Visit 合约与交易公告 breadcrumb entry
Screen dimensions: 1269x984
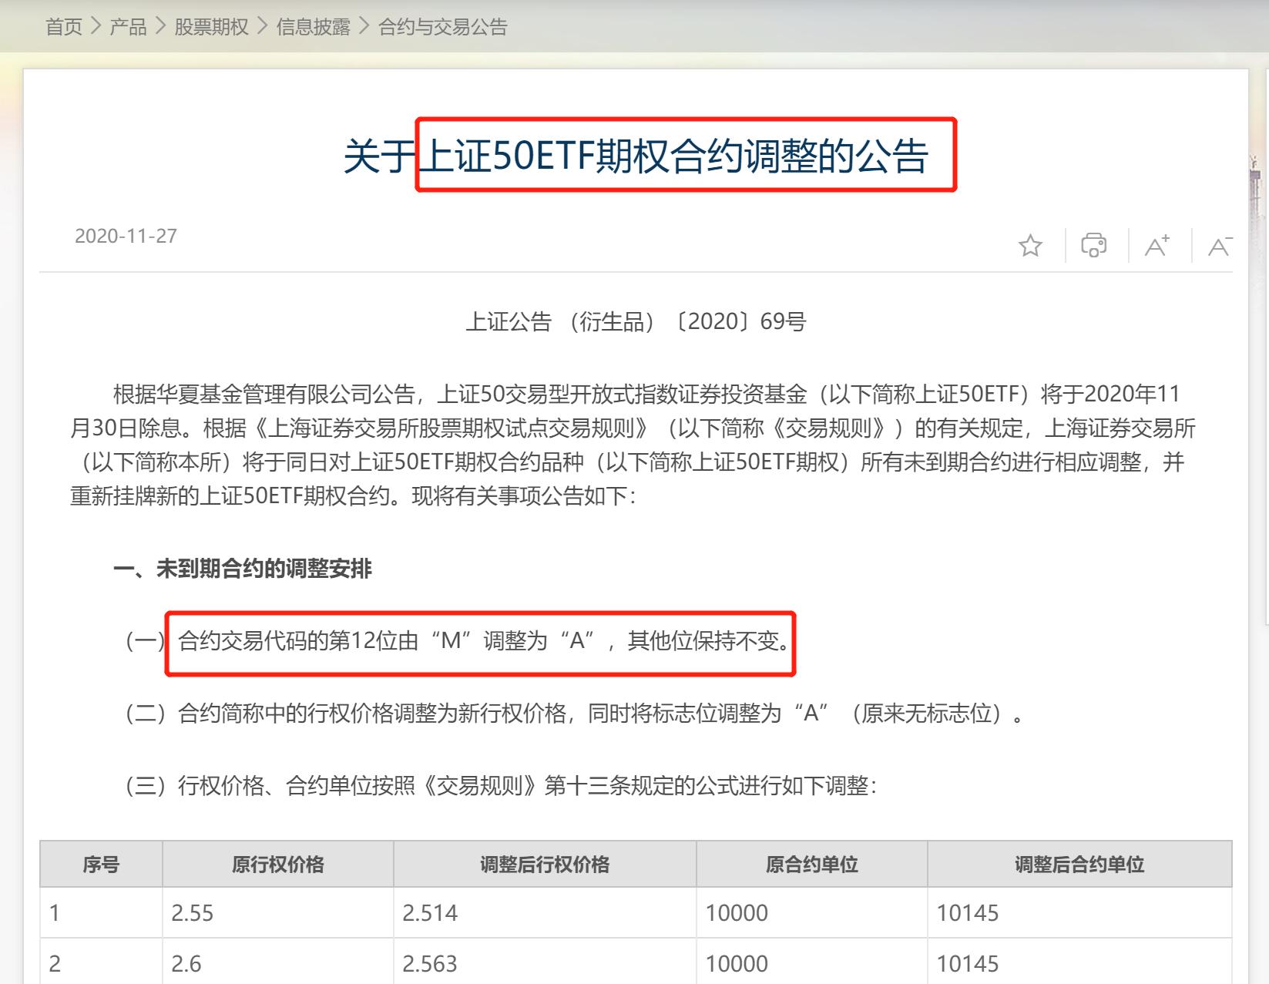(x=441, y=27)
